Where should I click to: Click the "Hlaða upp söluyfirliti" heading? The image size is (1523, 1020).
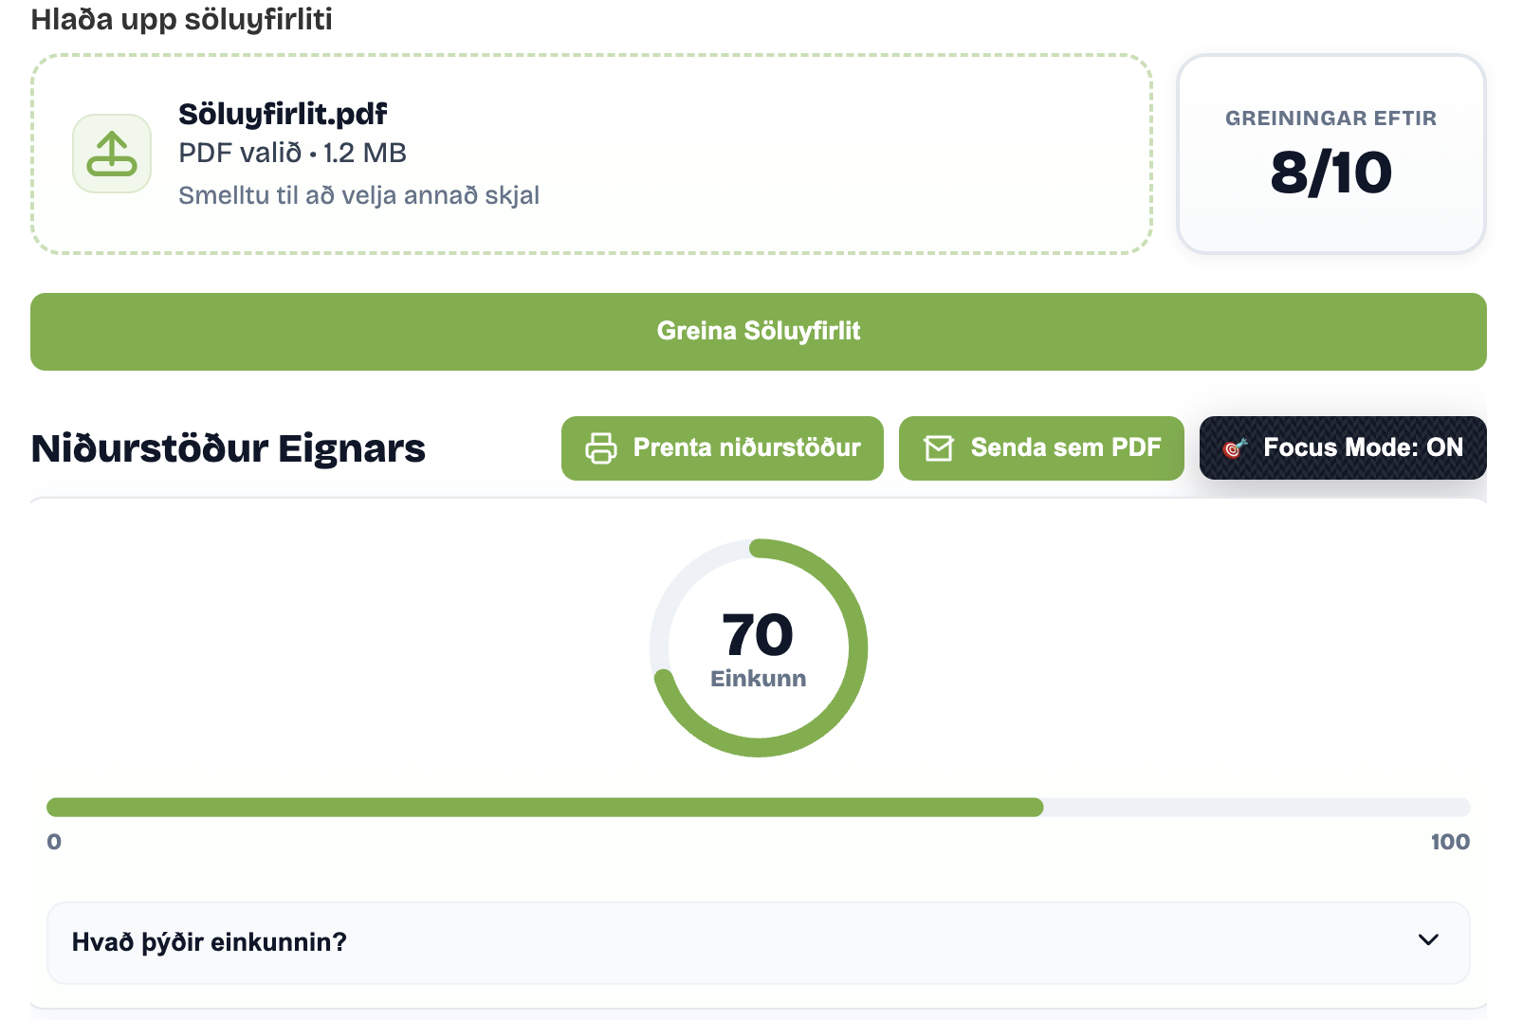coord(182,19)
